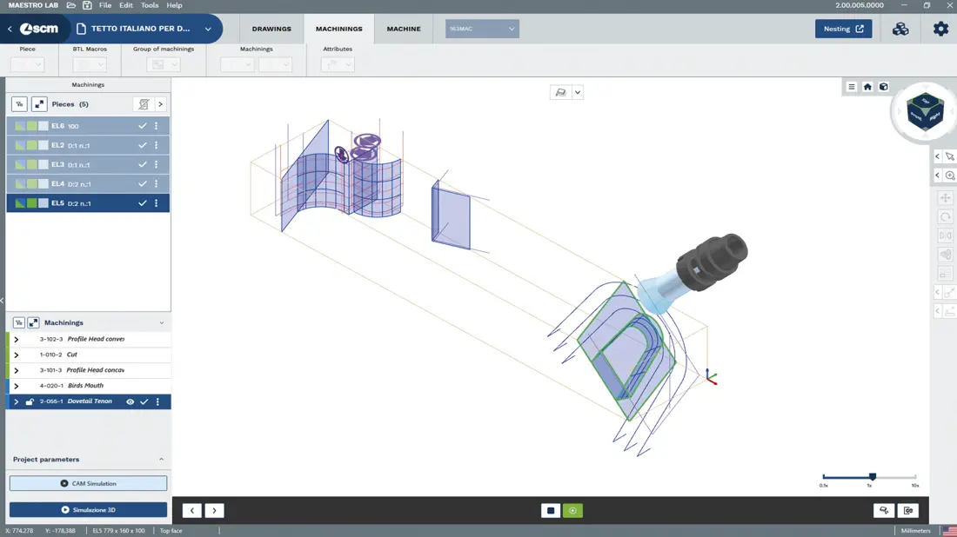Go back using the arrow beside SCM logo
The image size is (957, 537).
(10, 29)
